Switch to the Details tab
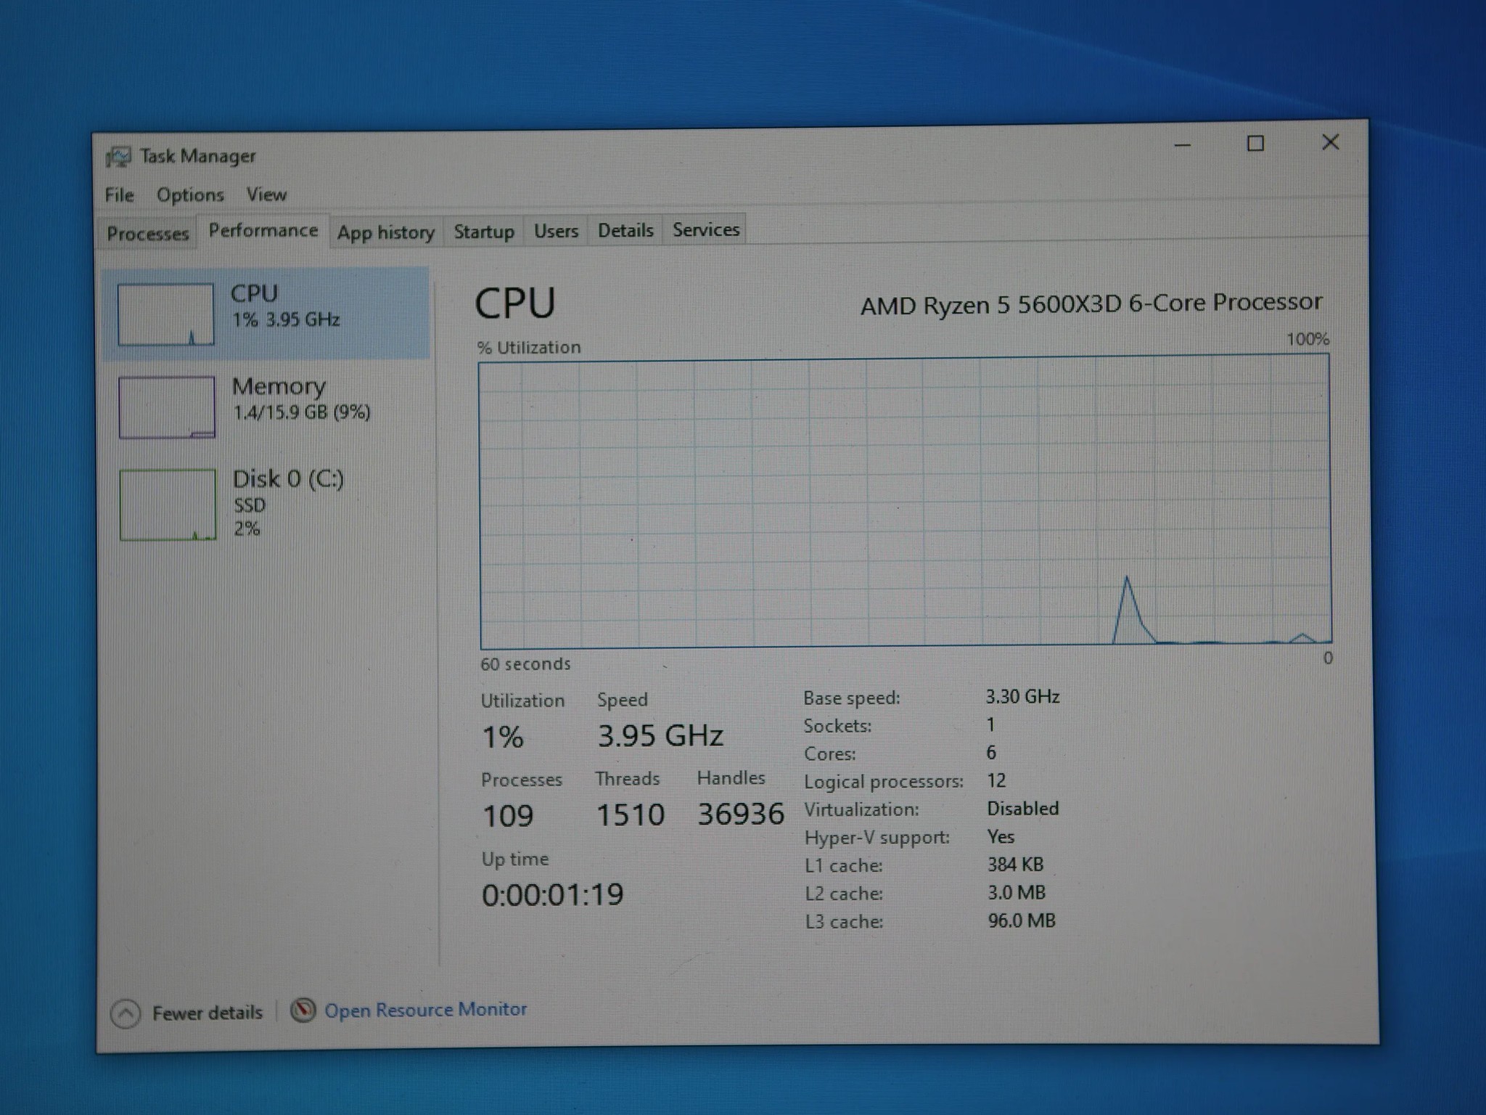The width and height of the screenshot is (1486, 1115). (625, 230)
